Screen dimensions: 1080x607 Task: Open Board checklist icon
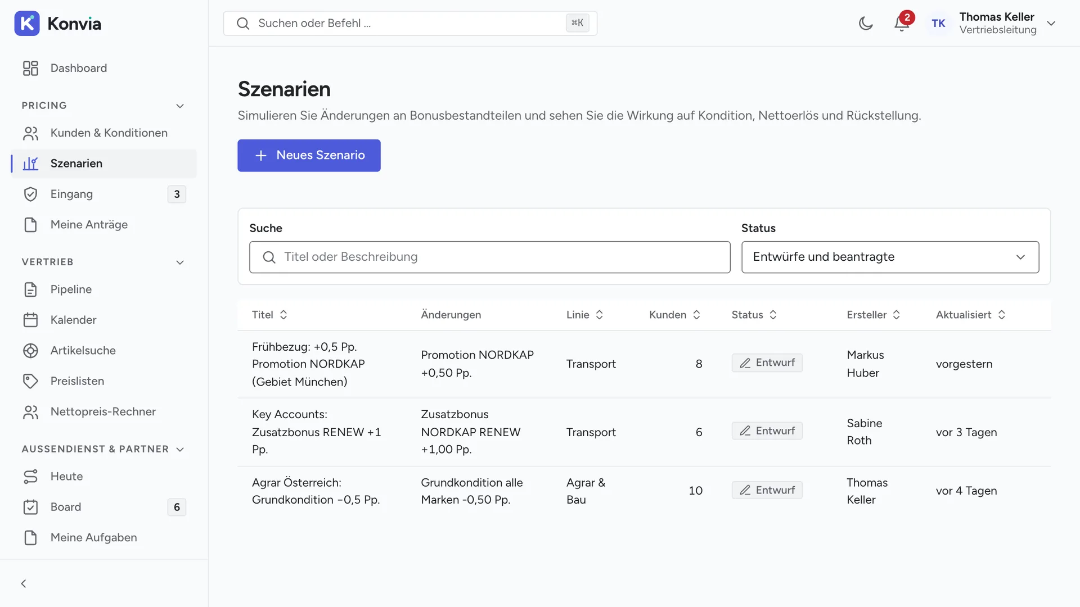click(x=30, y=507)
